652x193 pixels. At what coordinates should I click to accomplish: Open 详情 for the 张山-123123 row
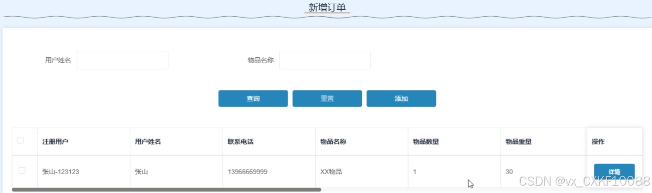(614, 171)
